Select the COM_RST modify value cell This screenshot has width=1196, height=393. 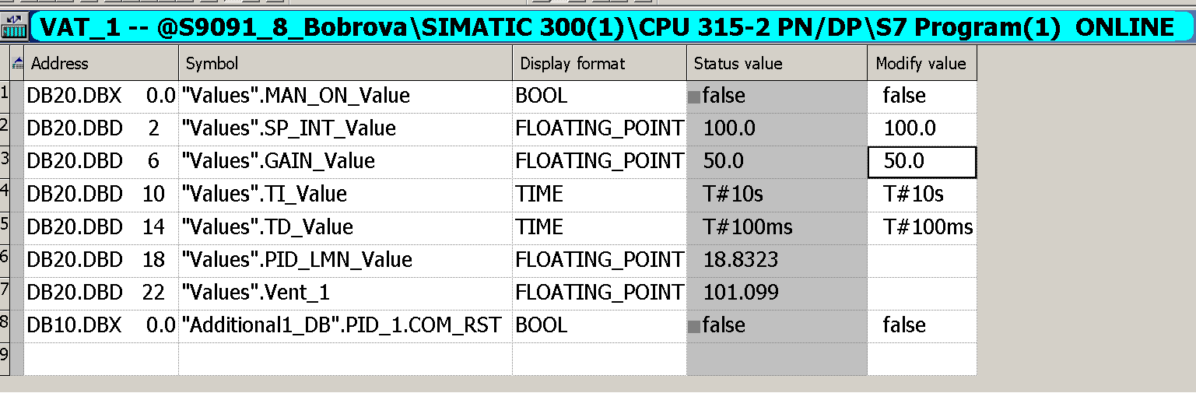(922, 325)
